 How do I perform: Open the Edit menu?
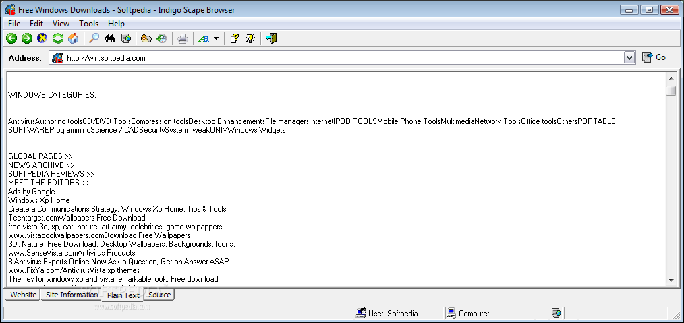[36, 24]
